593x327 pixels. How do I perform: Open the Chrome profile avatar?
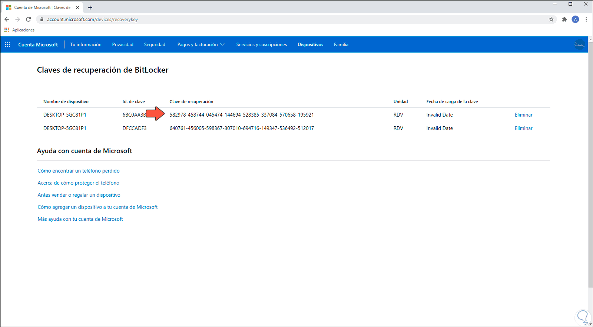pyautogui.click(x=575, y=19)
